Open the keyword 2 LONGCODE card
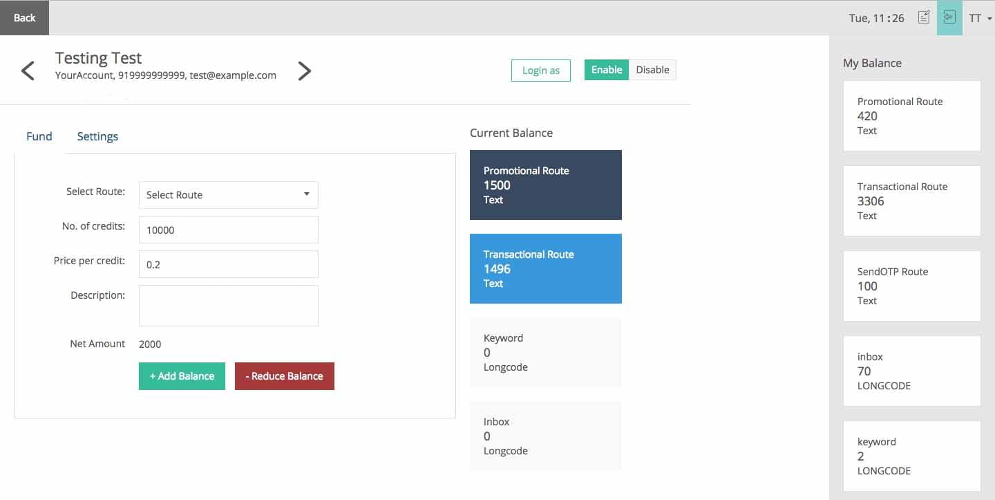This screenshot has height=500, width=995. coord(912,456)
